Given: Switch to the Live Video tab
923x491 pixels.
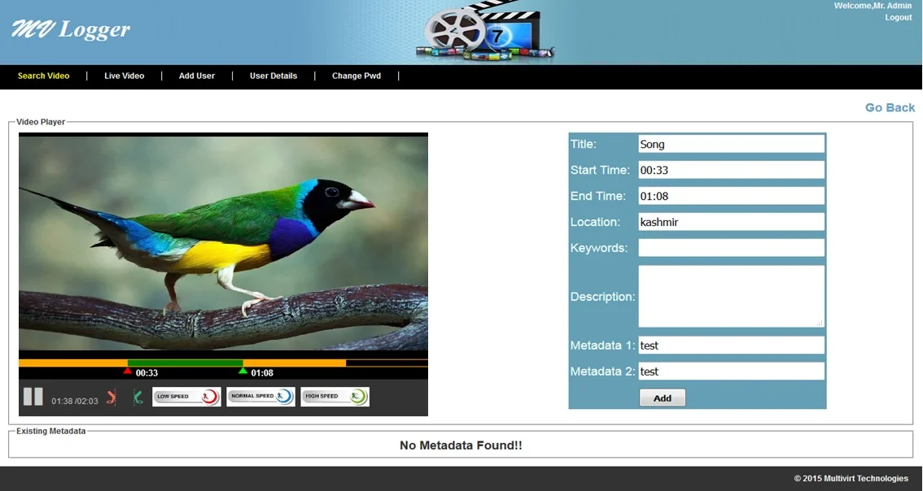Looking at the screenshot, I should coord(124,76).
